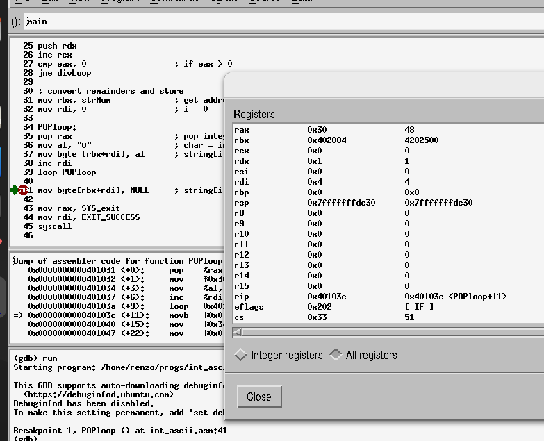Image resolution: width=544 pixels, height=441 pixels.
Task: Click assembler line 0x401040 <+15> mov
Action: click(x=126, y=324)
